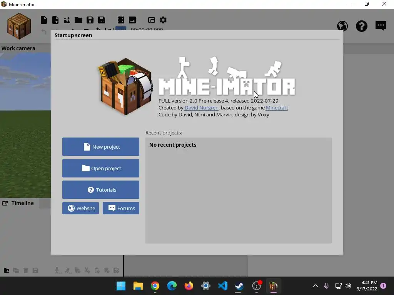Select the Work camera panel header
Screen dimensions: 394x295
[18, 48]
